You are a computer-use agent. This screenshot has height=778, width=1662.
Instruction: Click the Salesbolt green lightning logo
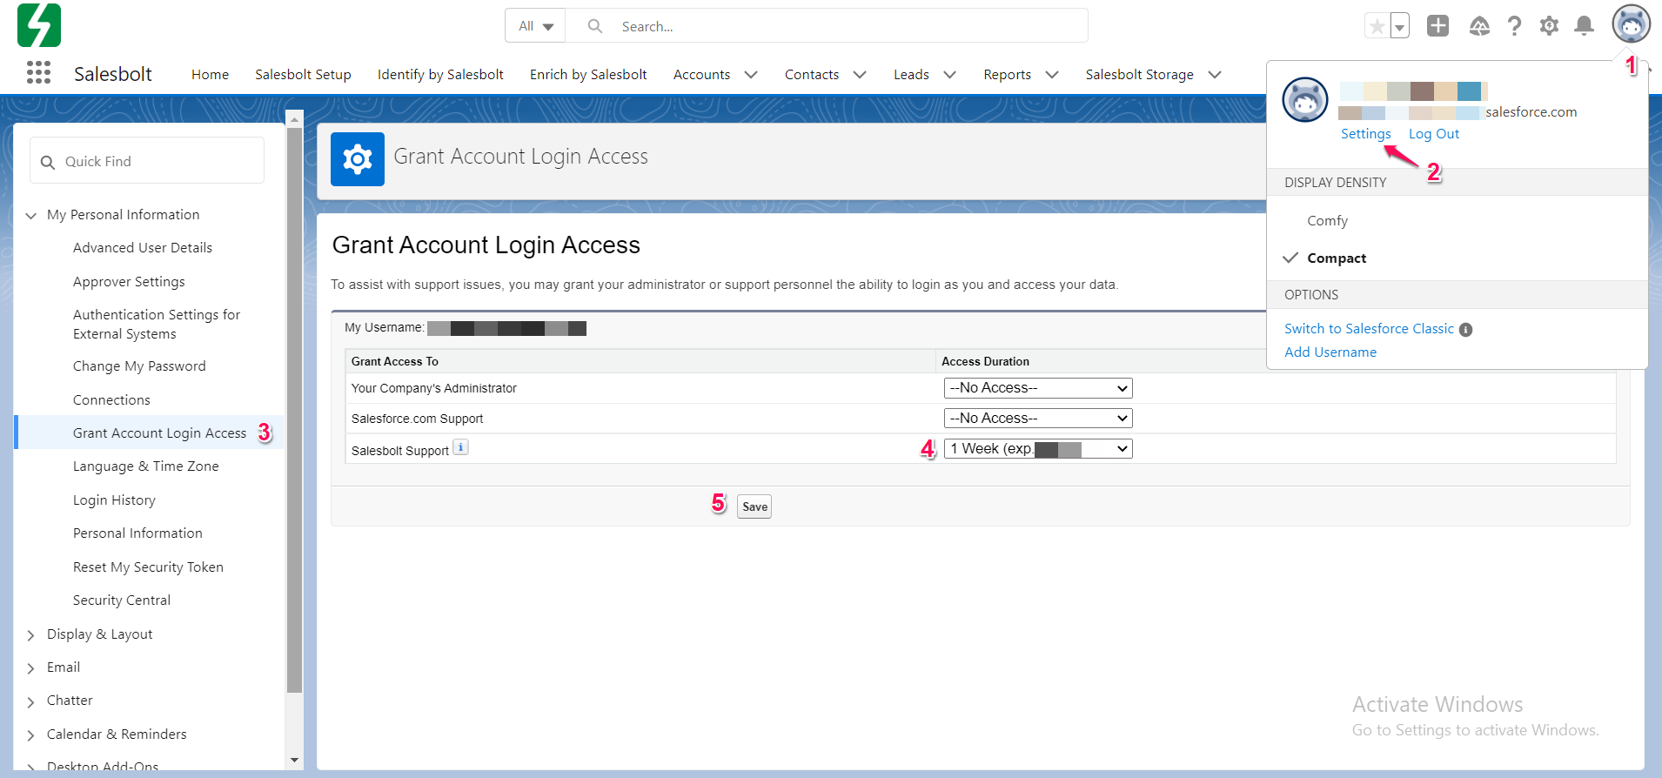coord(39,25)
